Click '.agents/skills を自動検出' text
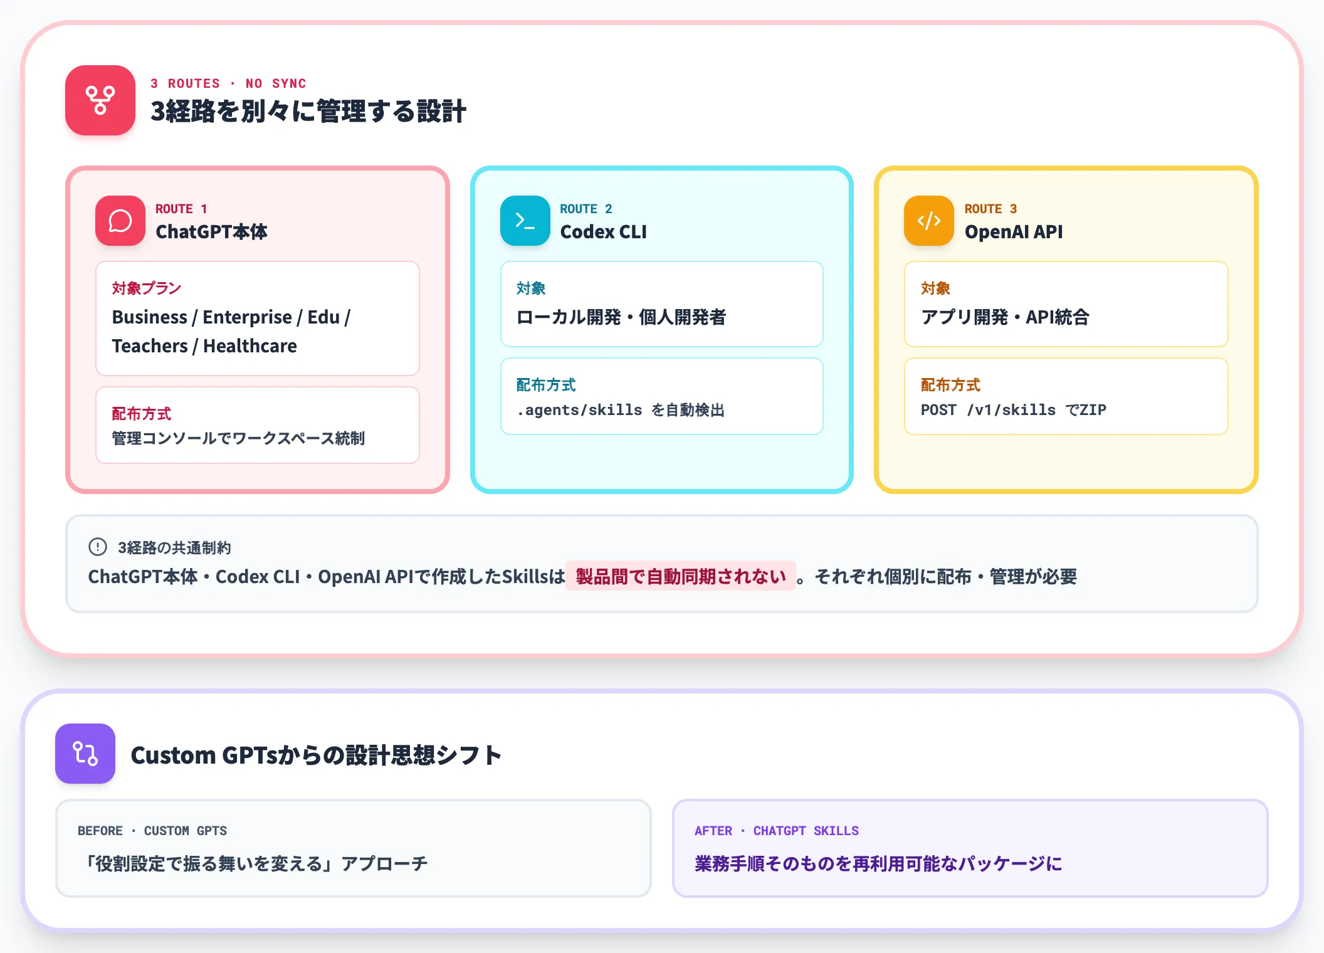The height and width of the screenshot is (953, 1324). click(621, 410)
